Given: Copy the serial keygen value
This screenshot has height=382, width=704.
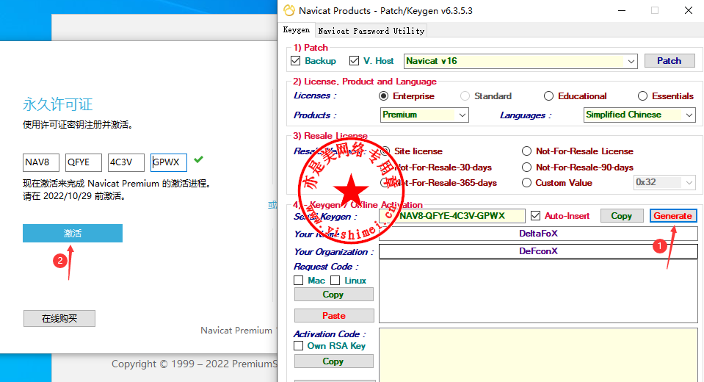Looking at the screenshot, I should point(621,216).
